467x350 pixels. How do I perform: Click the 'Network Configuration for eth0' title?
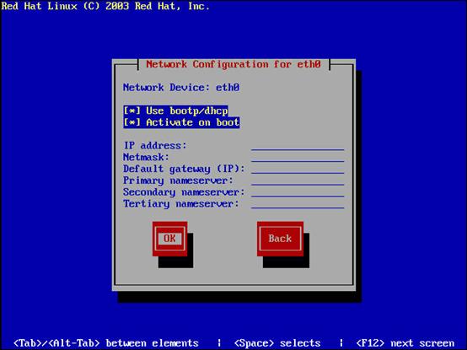tap(233, 64)
